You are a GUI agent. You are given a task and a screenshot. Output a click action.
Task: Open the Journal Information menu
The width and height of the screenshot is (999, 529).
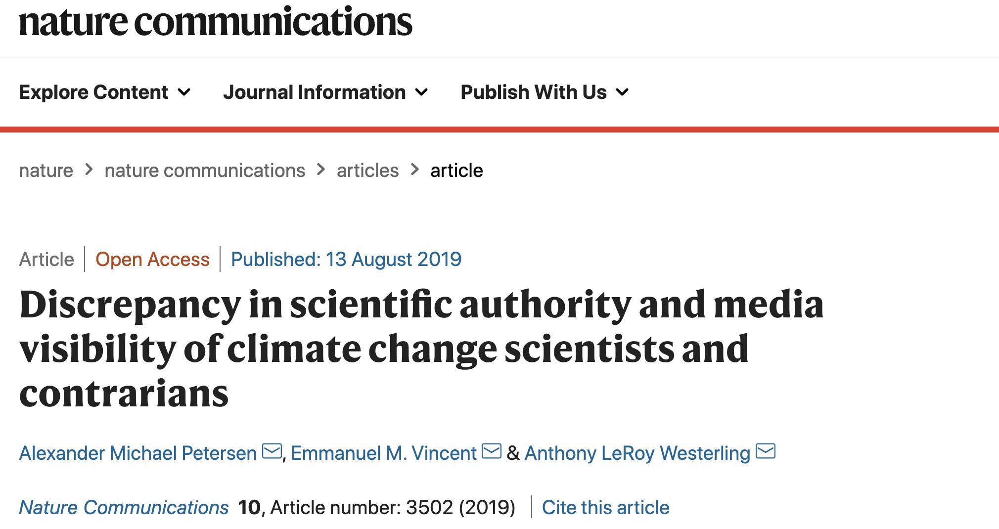pyautogui.click(x=314, y=92)
